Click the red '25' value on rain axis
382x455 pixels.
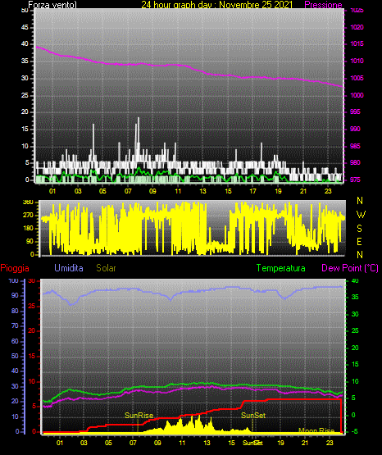[x=32, y=306]
